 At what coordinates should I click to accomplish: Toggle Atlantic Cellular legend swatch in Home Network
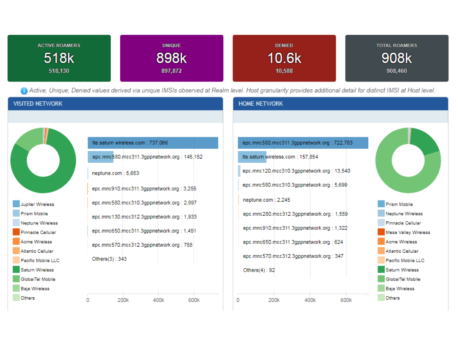(381, 251)
